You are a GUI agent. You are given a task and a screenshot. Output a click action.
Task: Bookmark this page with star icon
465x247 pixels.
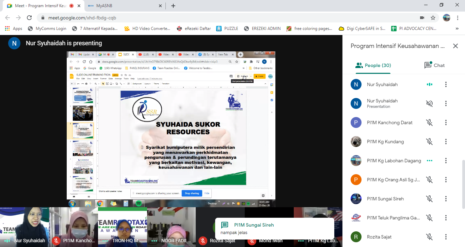tap(433, 18)
